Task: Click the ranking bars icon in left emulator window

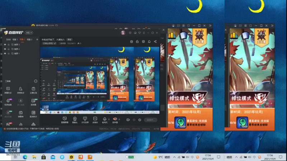Action: coord(172,36)
